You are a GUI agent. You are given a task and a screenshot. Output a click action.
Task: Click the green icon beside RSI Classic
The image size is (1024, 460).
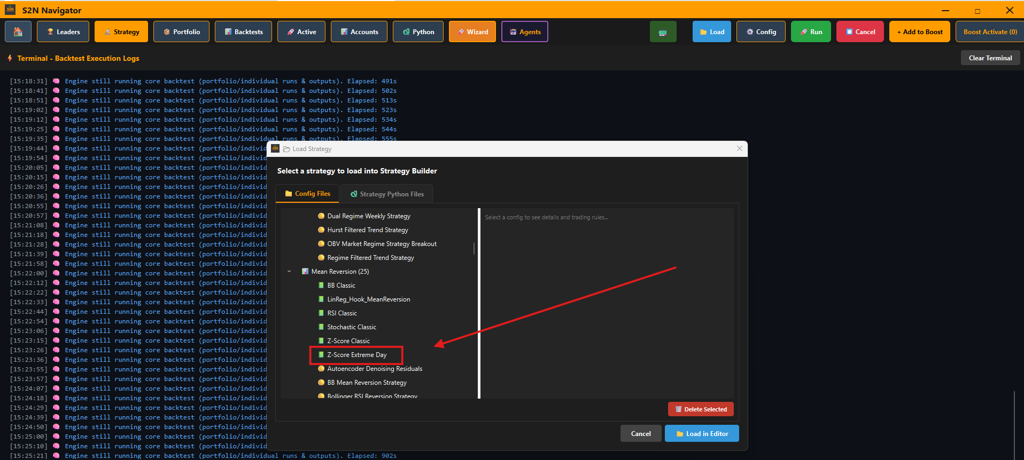tap(321, 313)
